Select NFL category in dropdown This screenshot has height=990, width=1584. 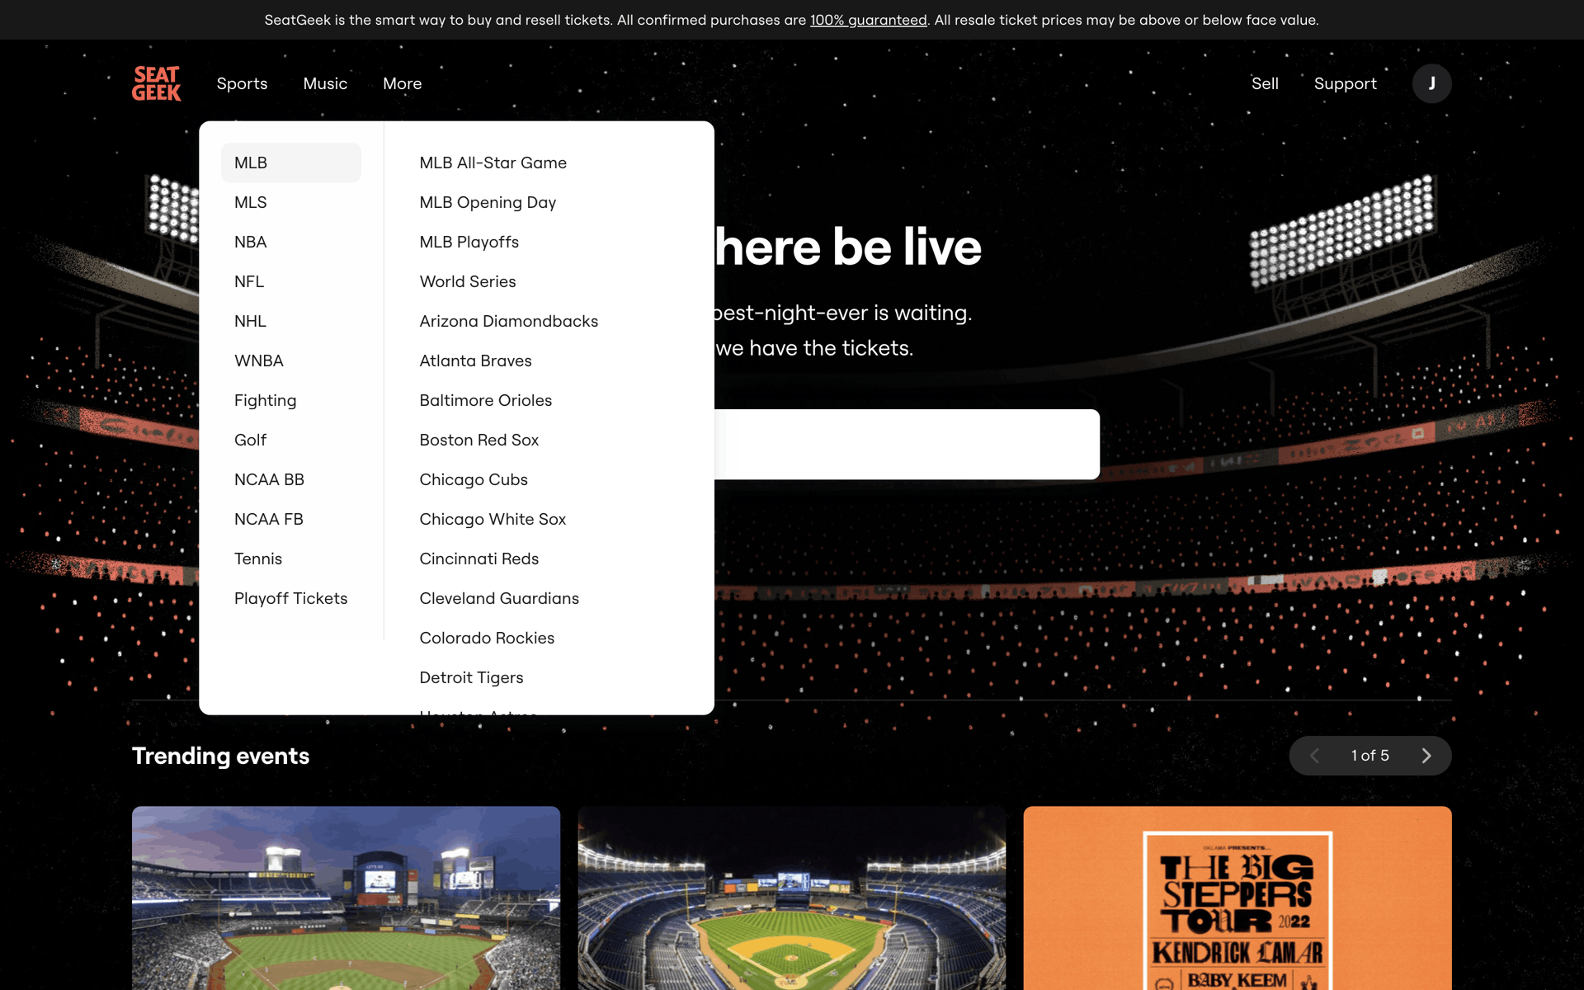(x=291, y=281)
